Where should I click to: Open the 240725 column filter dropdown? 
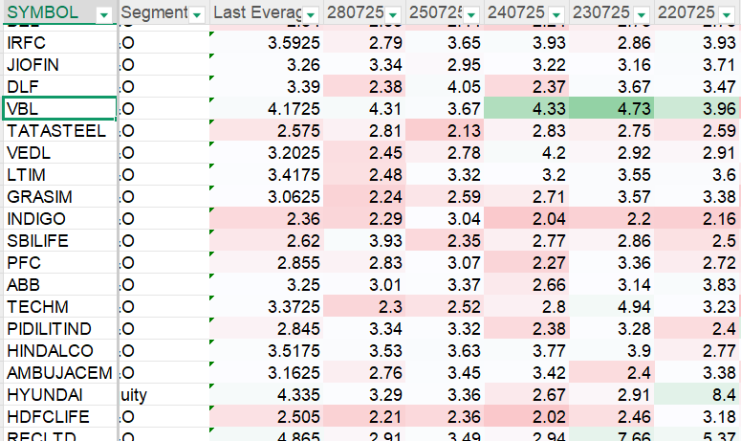click(x=556, y=15)
